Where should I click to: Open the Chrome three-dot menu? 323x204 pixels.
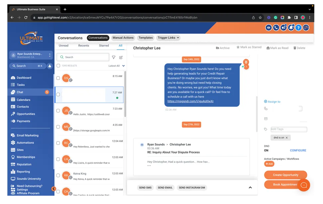310,18
